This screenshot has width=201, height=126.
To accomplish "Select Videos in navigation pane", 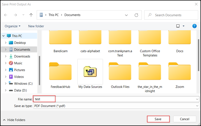I will point(19,77).
